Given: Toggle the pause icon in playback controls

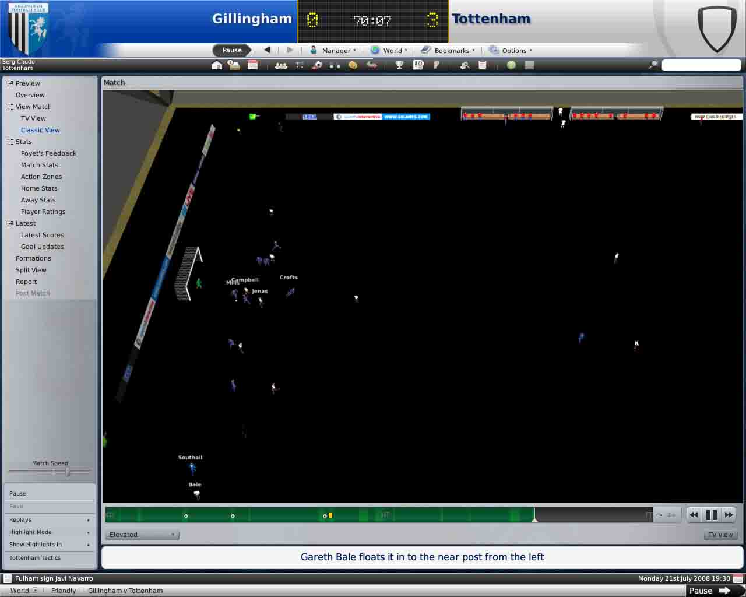Looking at the screenshot, I should tap(711, 515).
